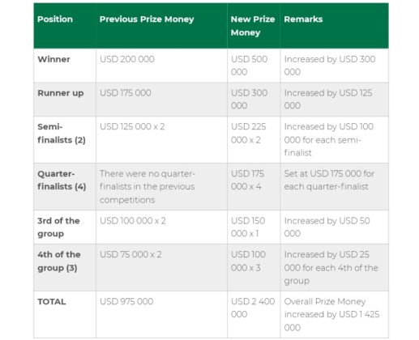
Task: Click the USD 175 000 previous prize cell
Action: (x=126, y=93)
